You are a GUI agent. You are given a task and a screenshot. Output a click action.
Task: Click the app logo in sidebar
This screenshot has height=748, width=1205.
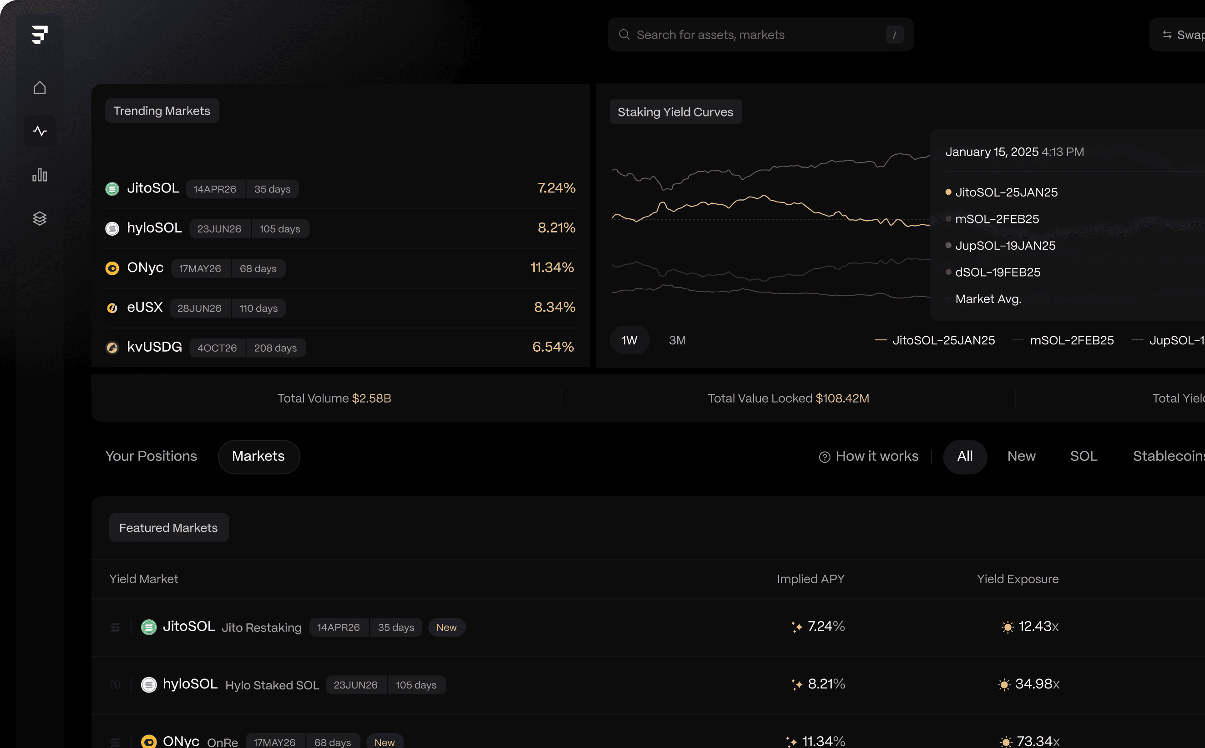click(40, 35)
